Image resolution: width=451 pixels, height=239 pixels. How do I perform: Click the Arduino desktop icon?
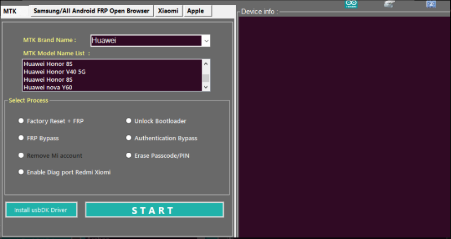pyautogui.click(x=351, y=4)
